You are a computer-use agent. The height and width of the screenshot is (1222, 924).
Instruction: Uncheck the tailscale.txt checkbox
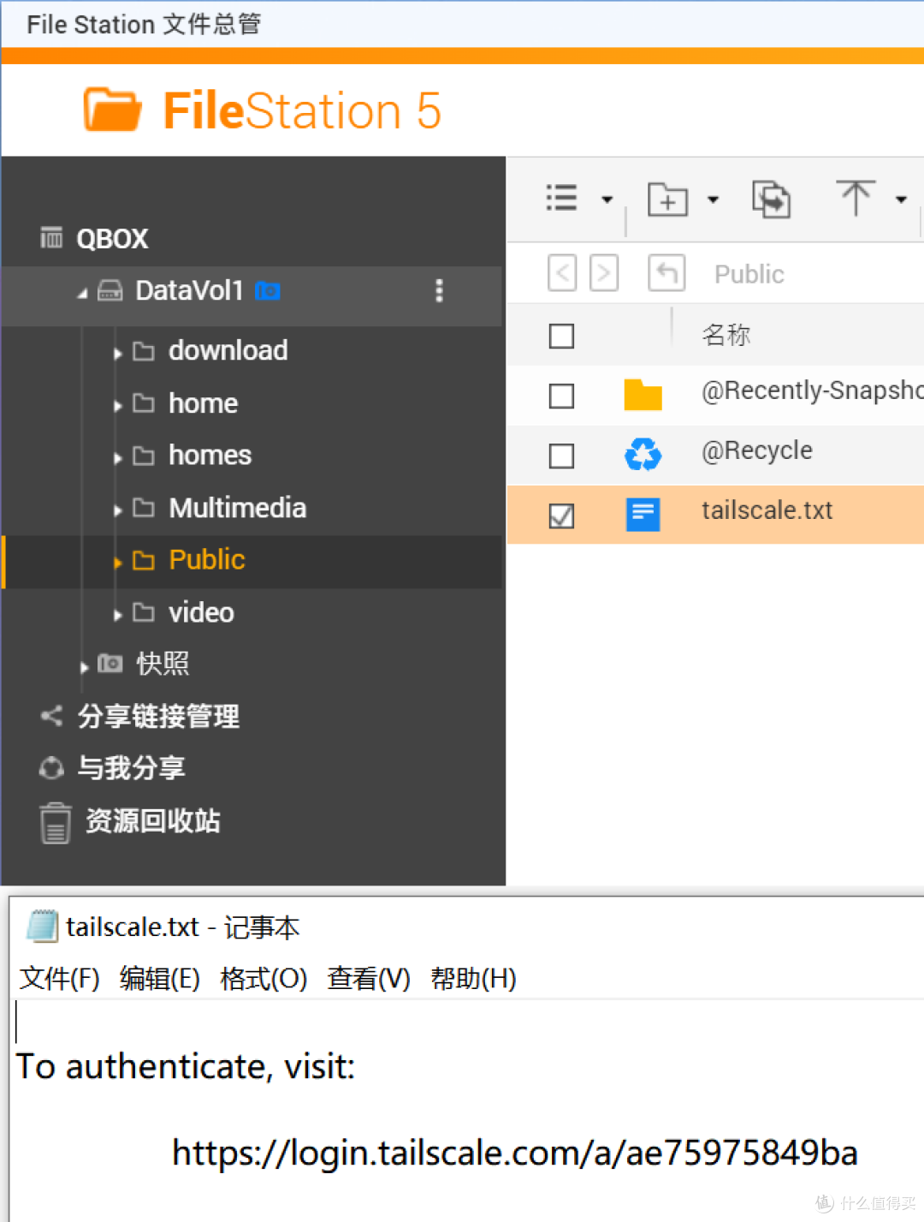click(561, 515)
